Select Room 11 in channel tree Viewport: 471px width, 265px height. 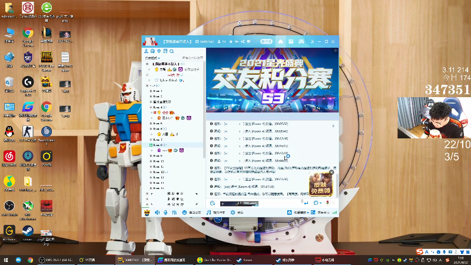pyautogui.click(x=158, y=167)
